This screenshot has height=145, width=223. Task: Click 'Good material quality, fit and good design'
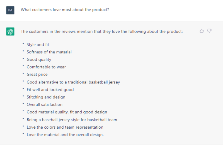[67, 112]
